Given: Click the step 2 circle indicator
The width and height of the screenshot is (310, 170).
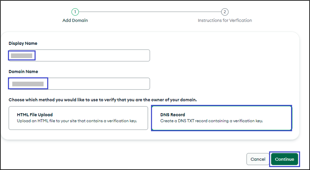Looking at the screenshot, I should tap(225, 12).
